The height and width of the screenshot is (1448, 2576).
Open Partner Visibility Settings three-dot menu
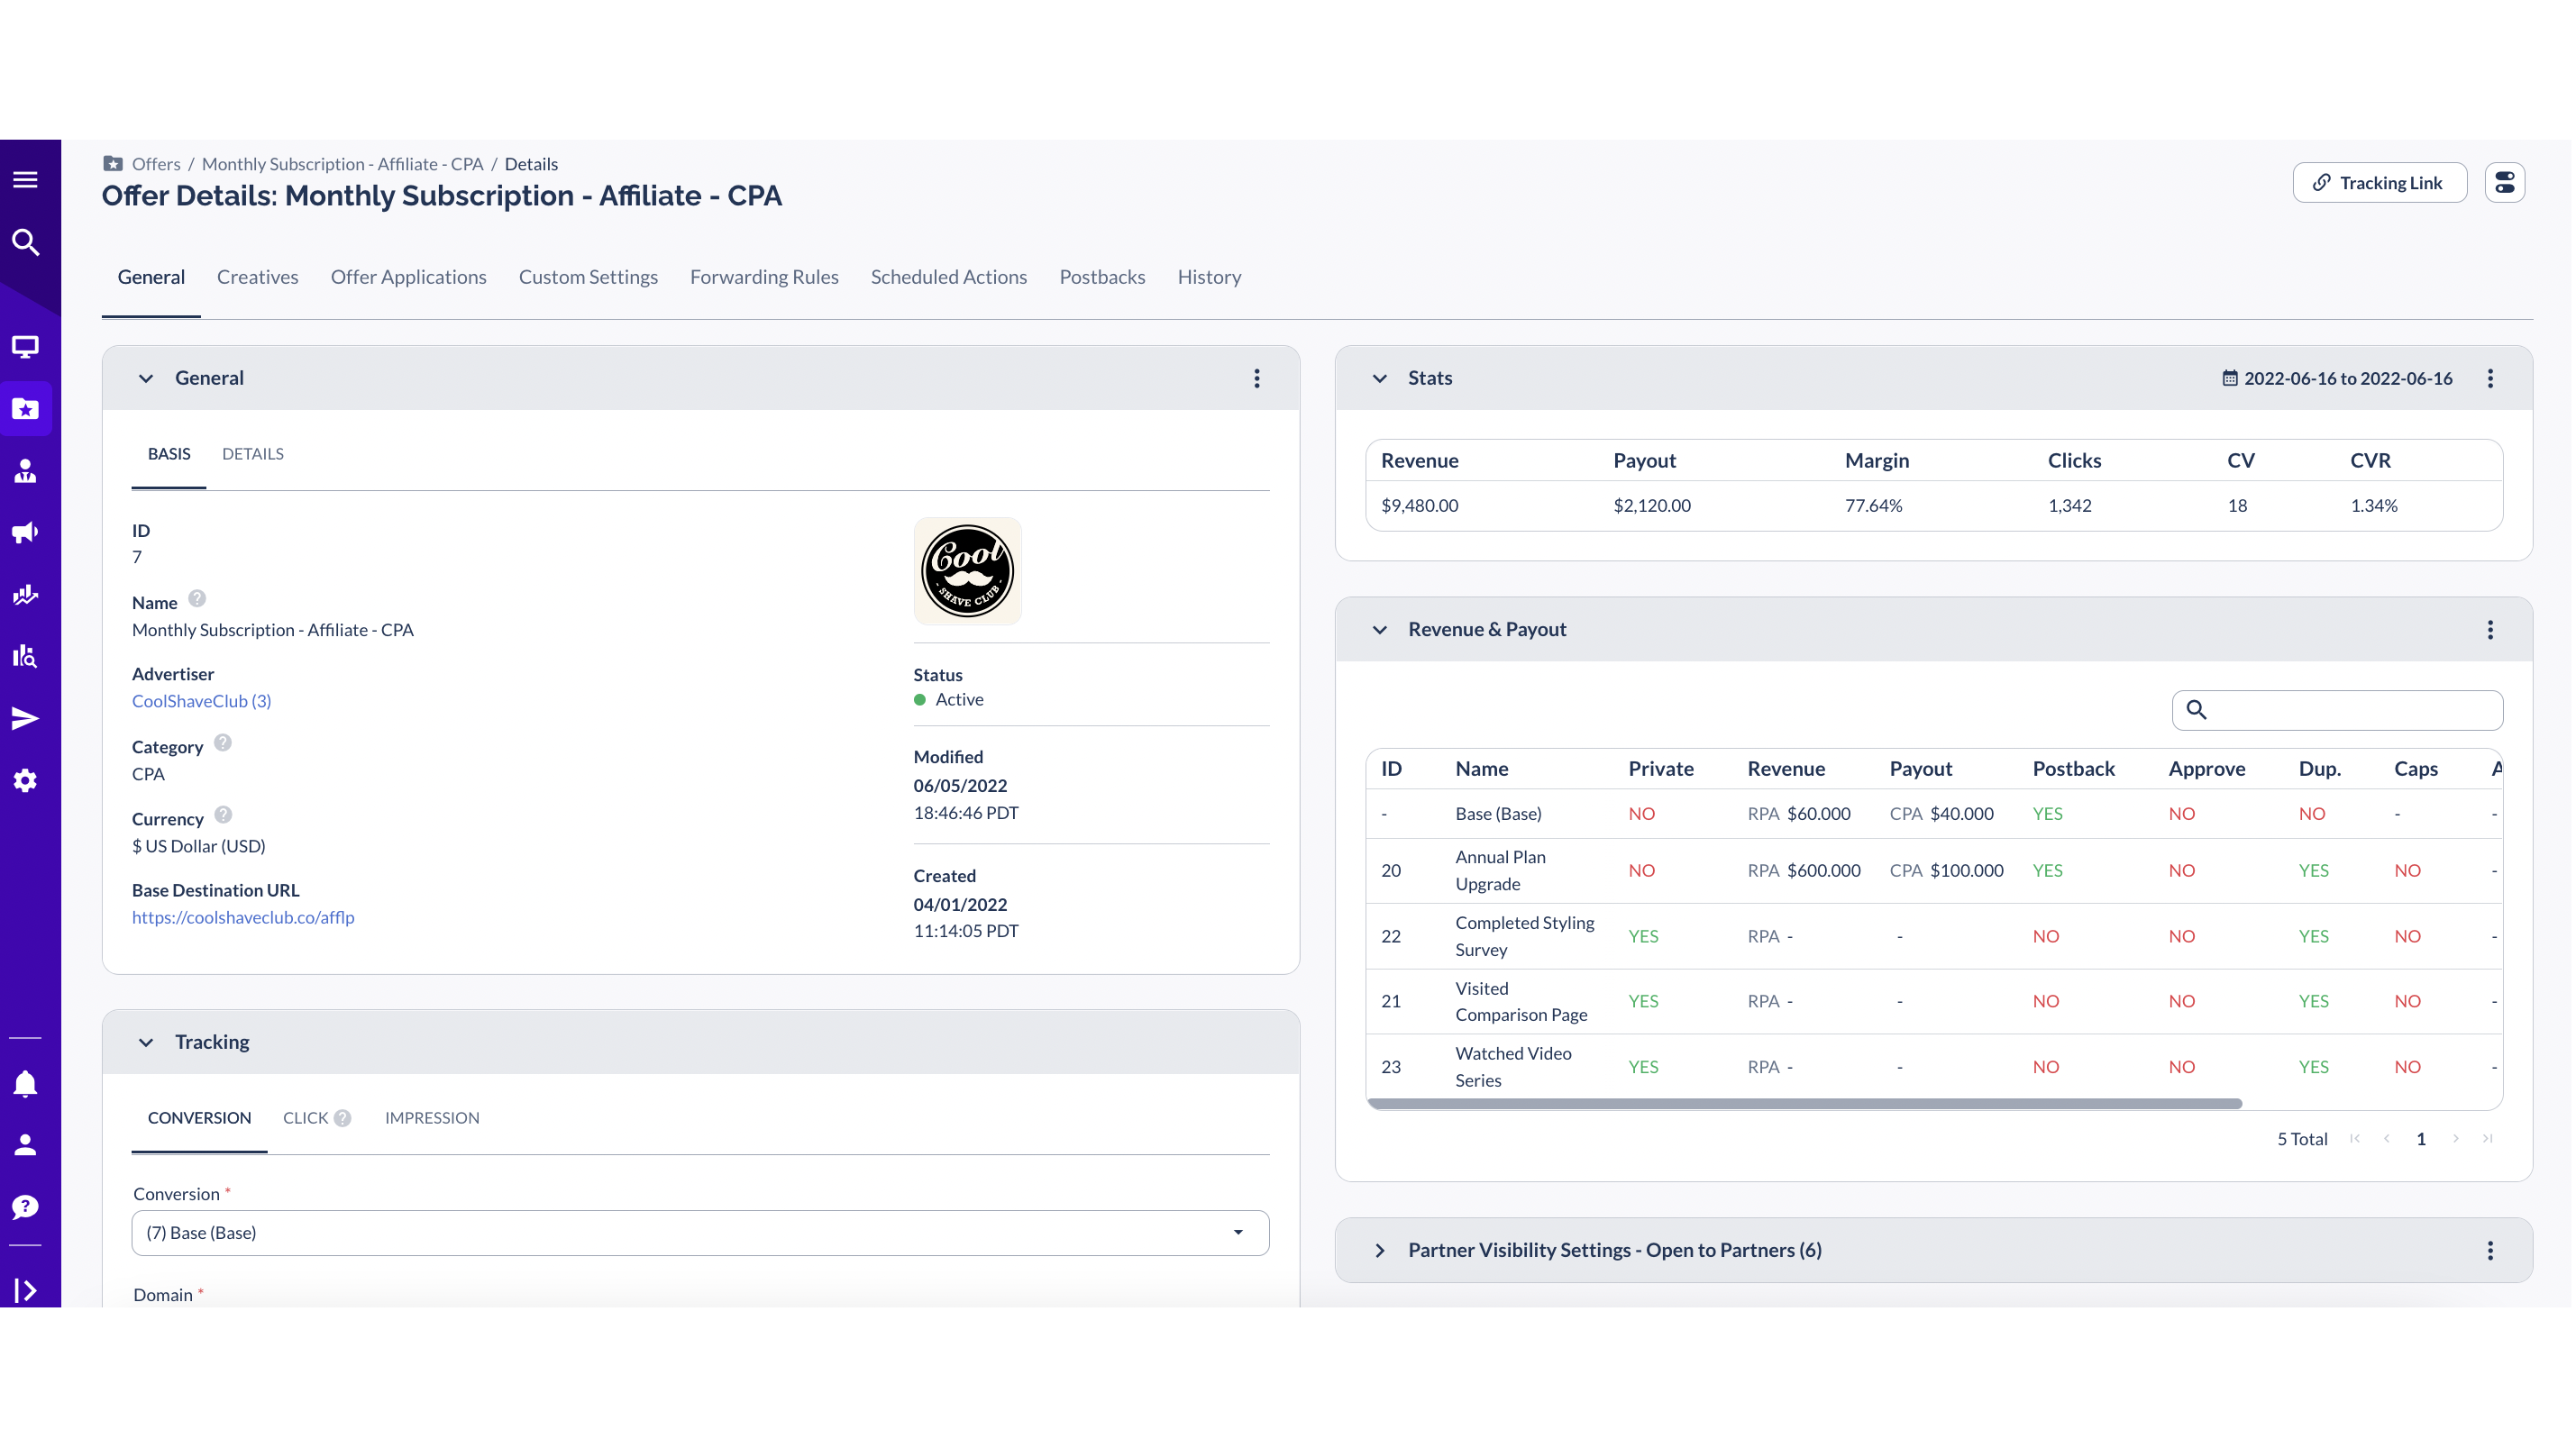[2490, 1251]
